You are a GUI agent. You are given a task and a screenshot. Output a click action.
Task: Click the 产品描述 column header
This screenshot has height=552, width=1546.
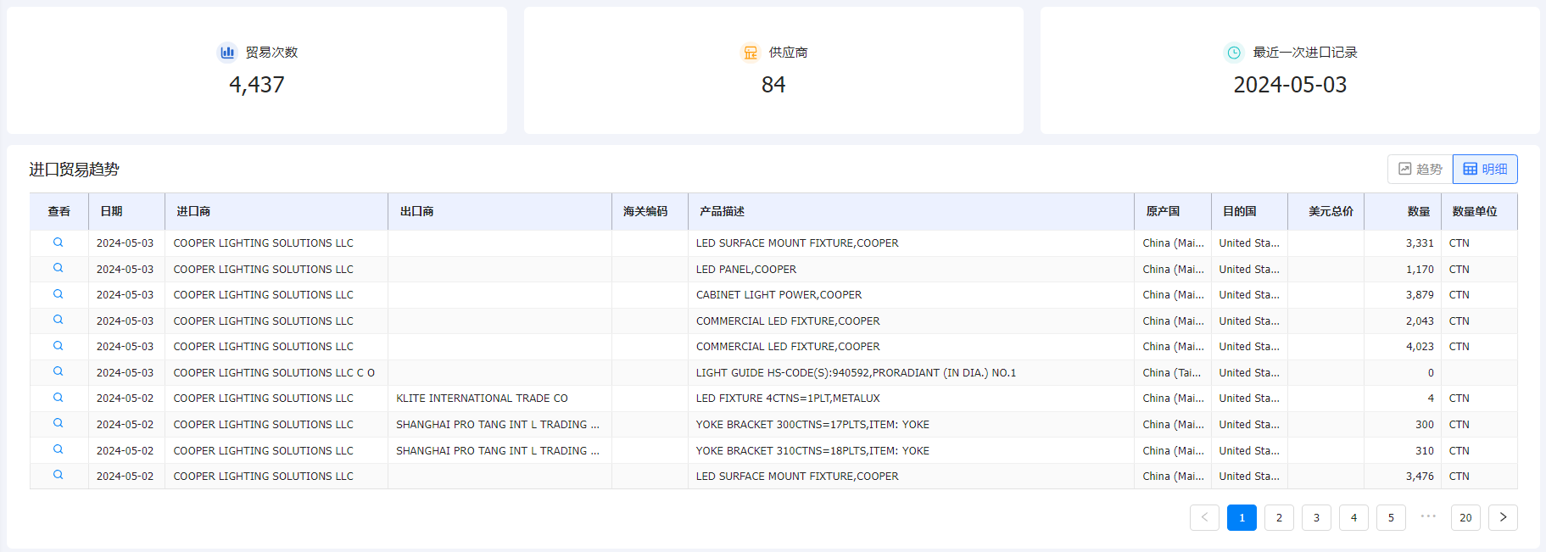(x=722, y=211)
